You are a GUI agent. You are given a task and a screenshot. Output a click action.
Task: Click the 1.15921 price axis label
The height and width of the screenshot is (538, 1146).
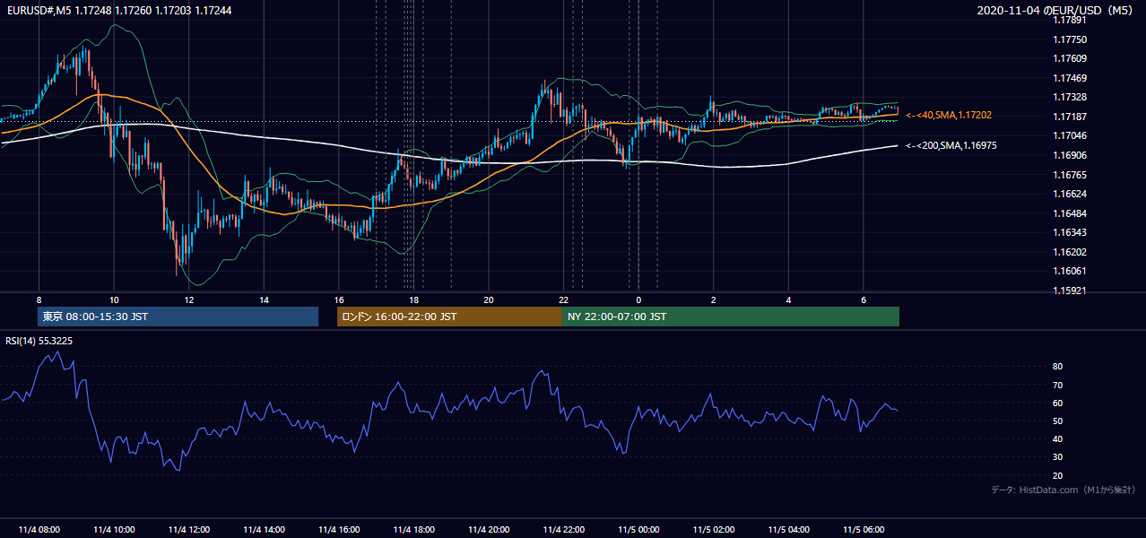(1071, 291)
